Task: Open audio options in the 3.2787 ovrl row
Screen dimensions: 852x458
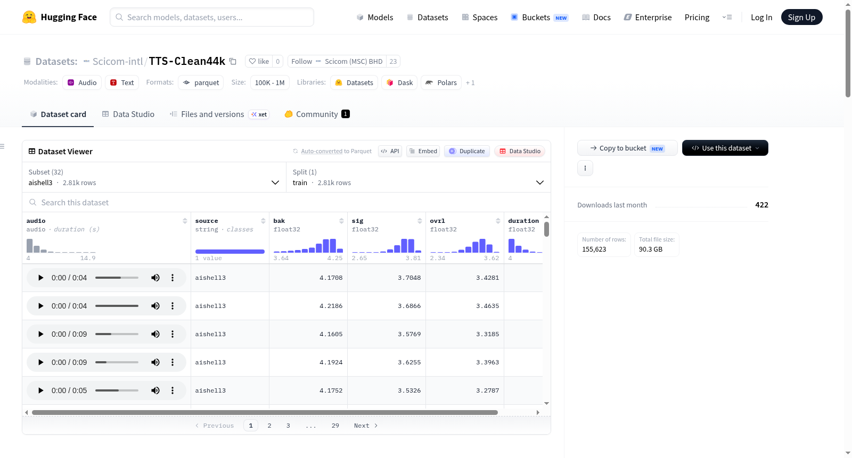Action: (x=173, y=390)
